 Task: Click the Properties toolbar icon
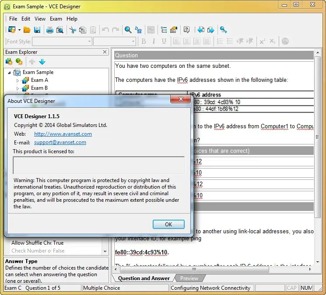pyautogui.click(x=174, y=30)
